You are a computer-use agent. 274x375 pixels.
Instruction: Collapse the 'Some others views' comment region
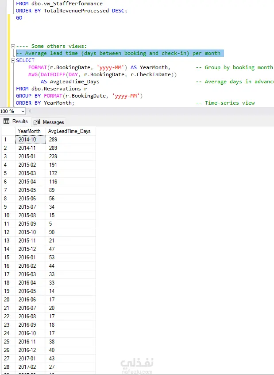(13, 46)
